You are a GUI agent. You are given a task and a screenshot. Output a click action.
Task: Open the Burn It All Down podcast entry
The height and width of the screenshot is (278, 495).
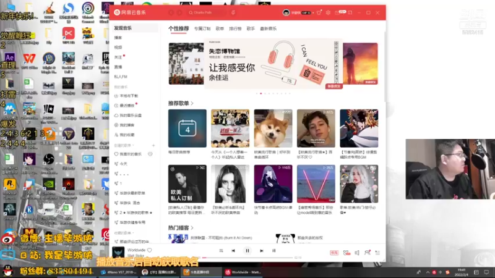coord(221,238)
